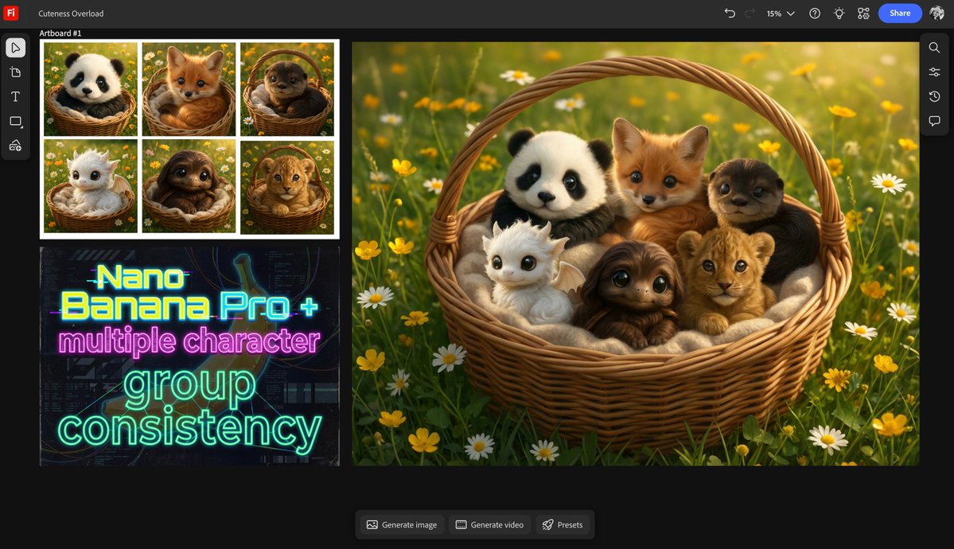Click the Share button
The width and height of the screenshot is (954, 549).
[900, 13]
